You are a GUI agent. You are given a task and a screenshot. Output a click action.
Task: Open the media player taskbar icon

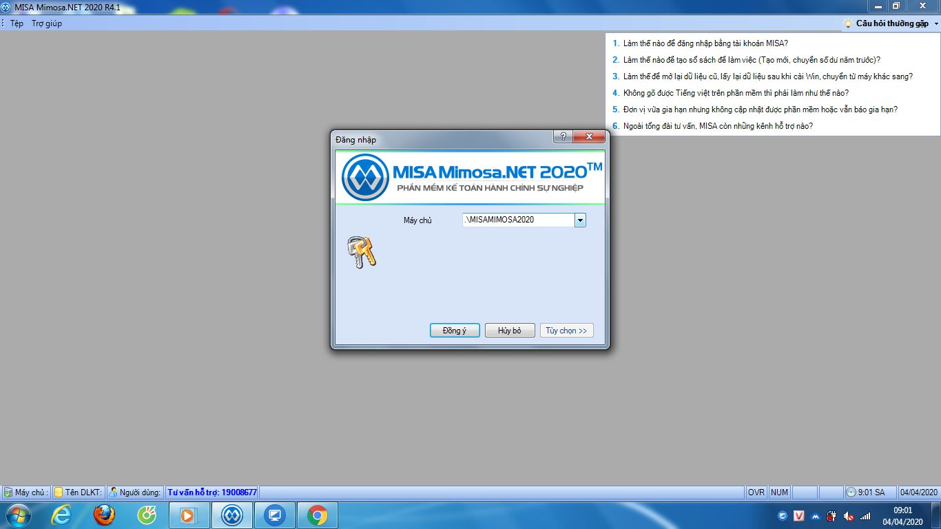tap(189, 515)
